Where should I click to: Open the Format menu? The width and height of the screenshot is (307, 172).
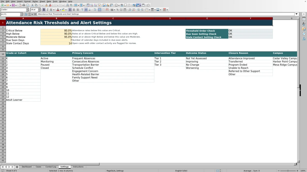tap(27, 2)
